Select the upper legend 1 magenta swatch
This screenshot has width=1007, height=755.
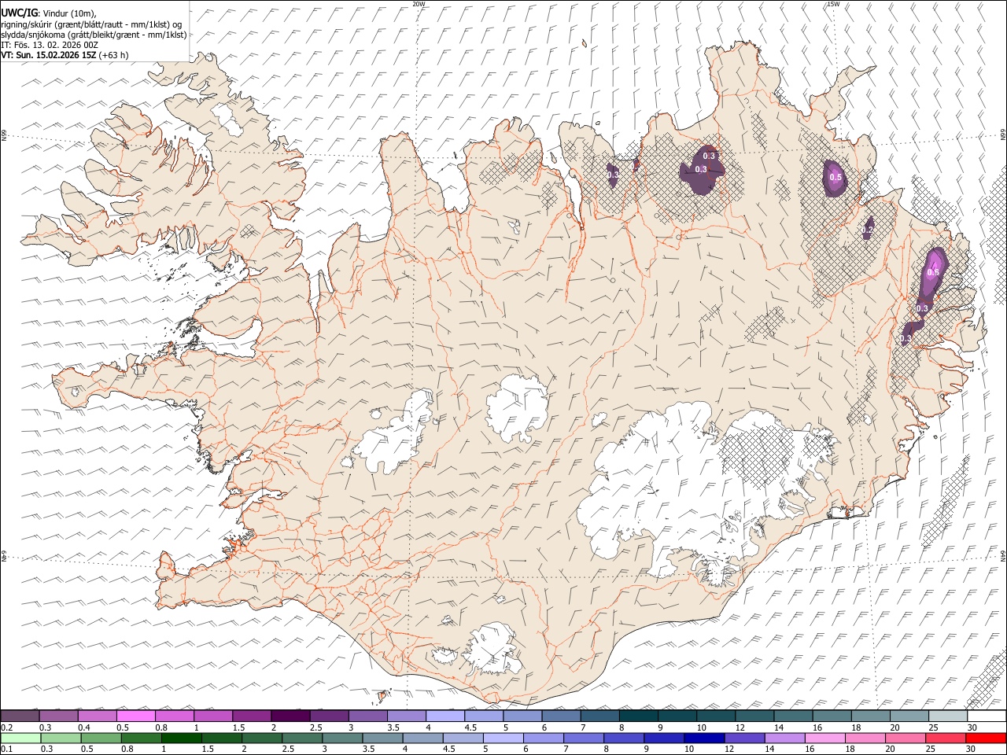(x=213, y=716)
